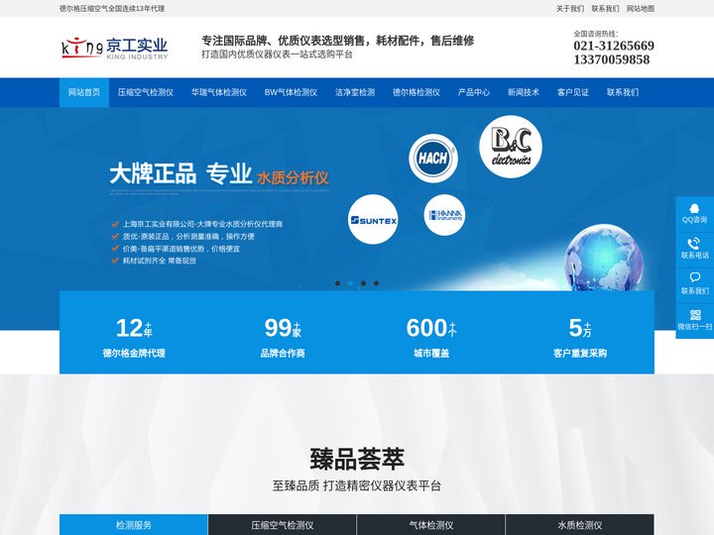This screenshot has width=714, height=535.
Task: Click the HACH brand logo circle
Action: pos(433,159)
